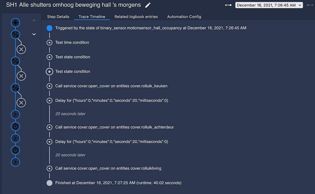This screenshot has height=194, width=315.
Task: Select the second condition branch node
Action: 15,61
